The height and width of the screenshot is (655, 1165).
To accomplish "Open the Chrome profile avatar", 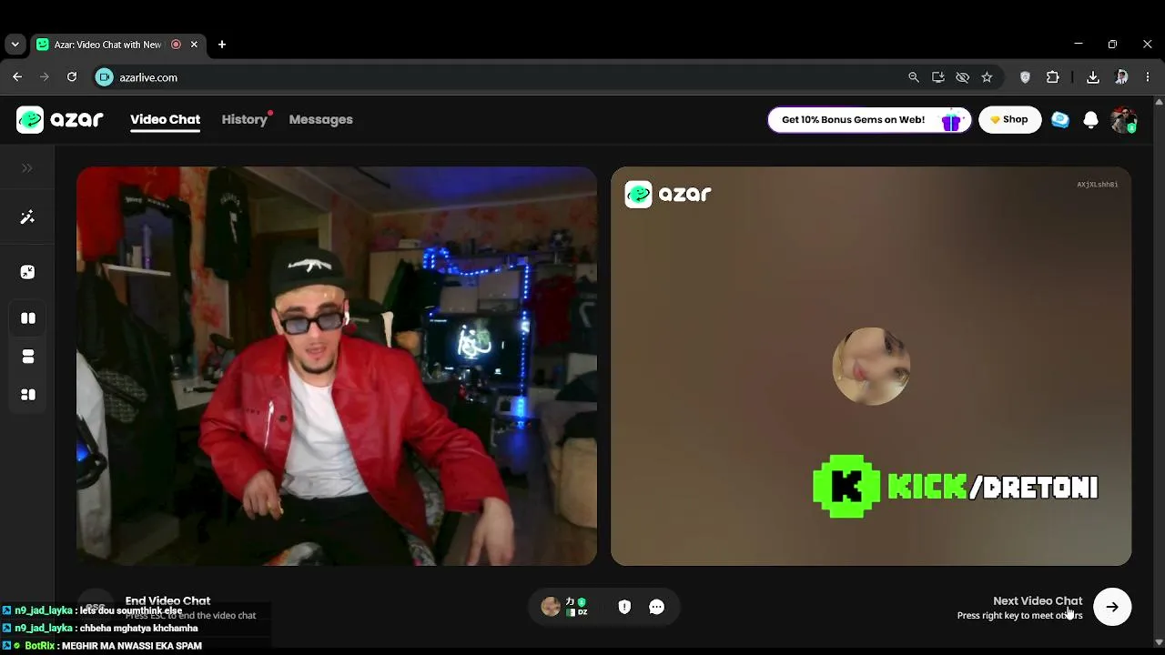I will pyautogui.click(x=1121, y=77).
